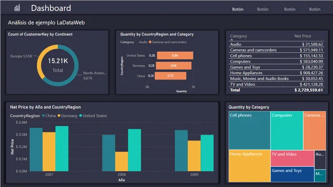Click China orange 0.7K bar

click(x=171, y=76)
